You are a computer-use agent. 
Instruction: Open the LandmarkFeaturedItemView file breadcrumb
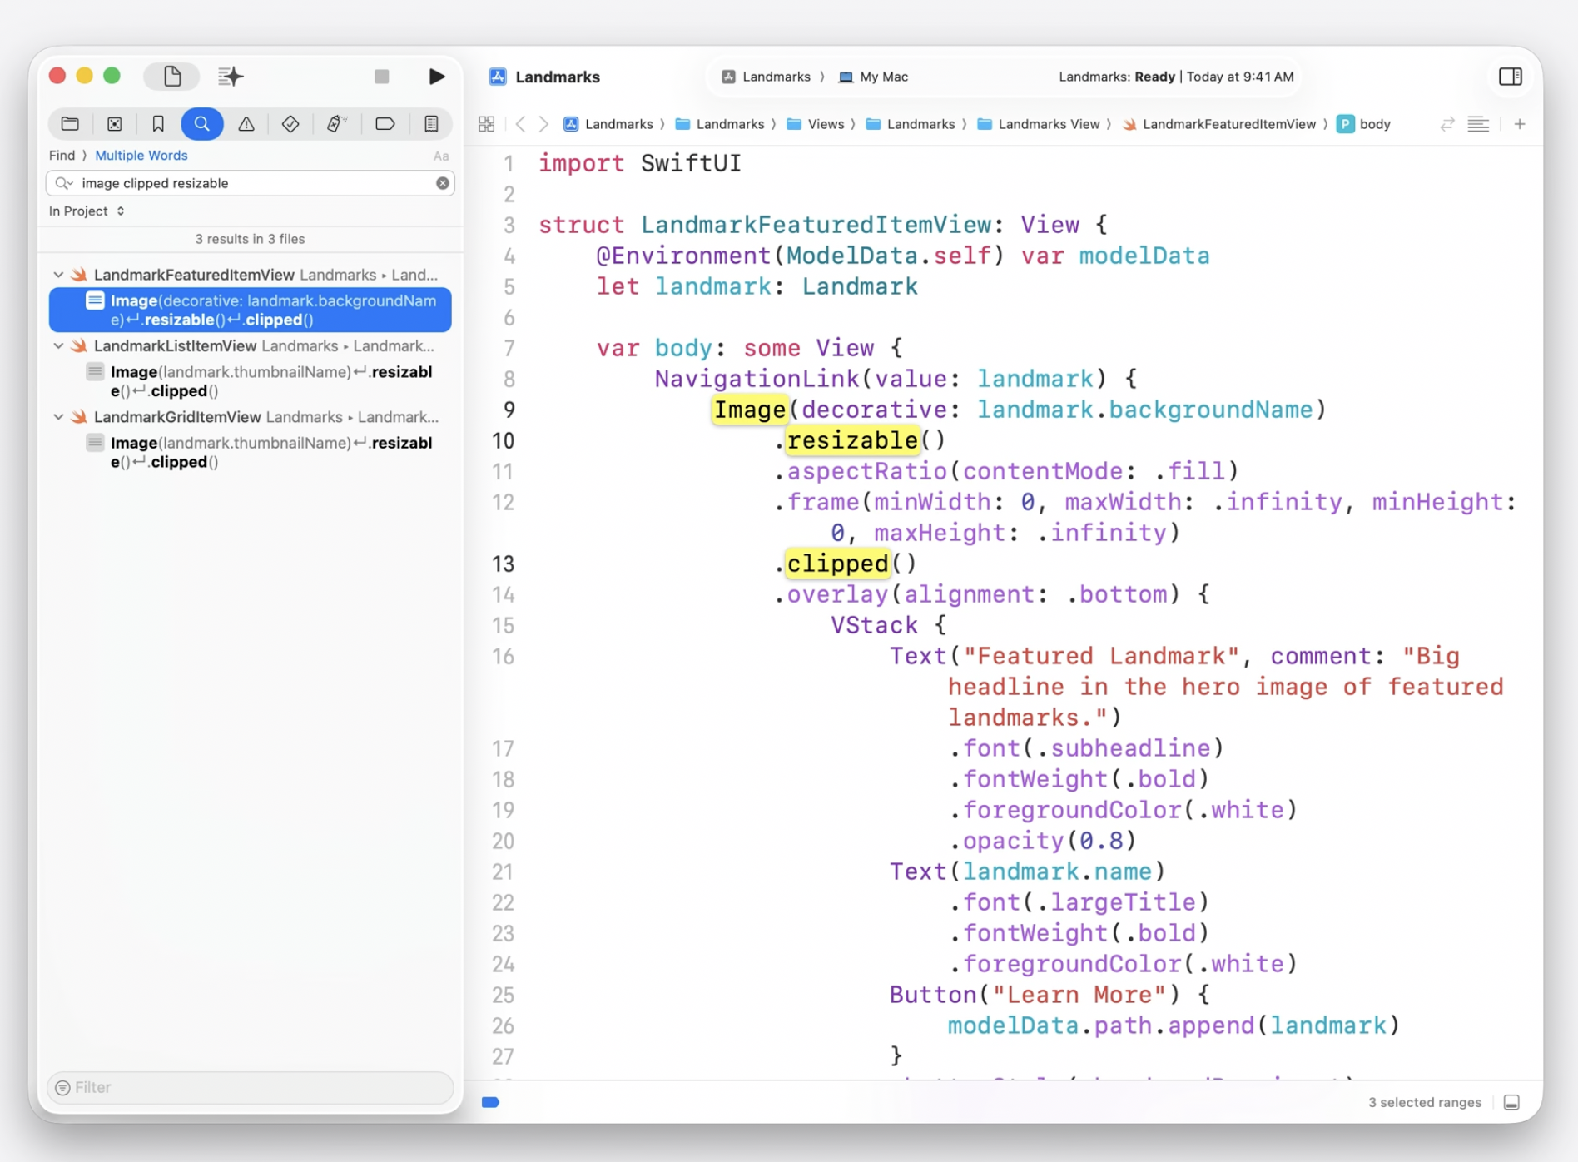[x=1219, y=124]
